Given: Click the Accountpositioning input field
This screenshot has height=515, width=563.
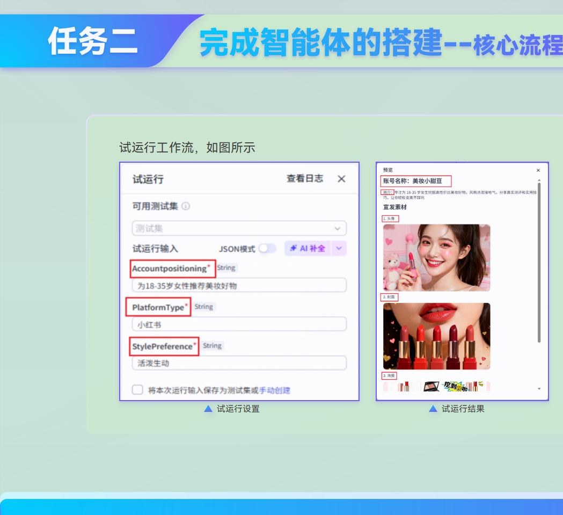Looking at the screenshot, I should tap(239, 285).
